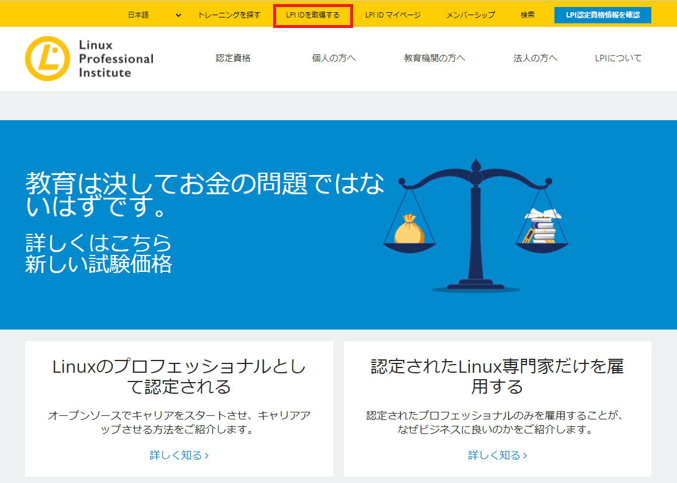This screenshot has width=677, height=483.
Task: Click the highlighted LPI IDを取得する link
Action: (313, 14)
